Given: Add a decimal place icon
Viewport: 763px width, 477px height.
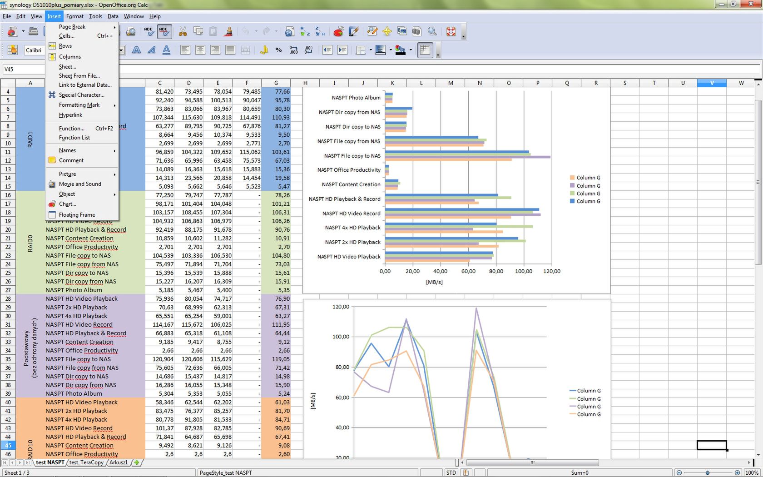Looking at the screenshot, I should pyautogui.click(x=293, y=50).
